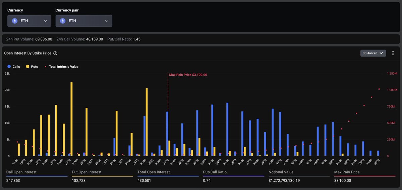Screen dimensions: 402x190
Task: Click the 24h Put Volume value
Action: 44,39
